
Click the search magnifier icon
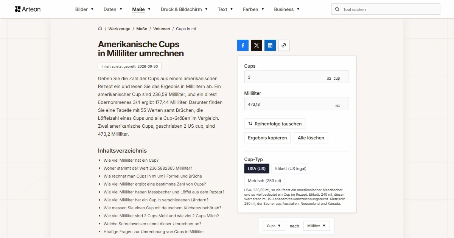click(337, 9)
